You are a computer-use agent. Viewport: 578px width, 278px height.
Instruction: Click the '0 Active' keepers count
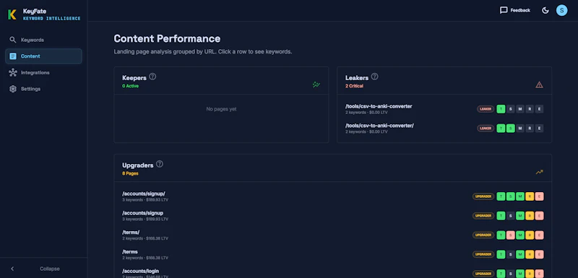click(x=131, y=86)
